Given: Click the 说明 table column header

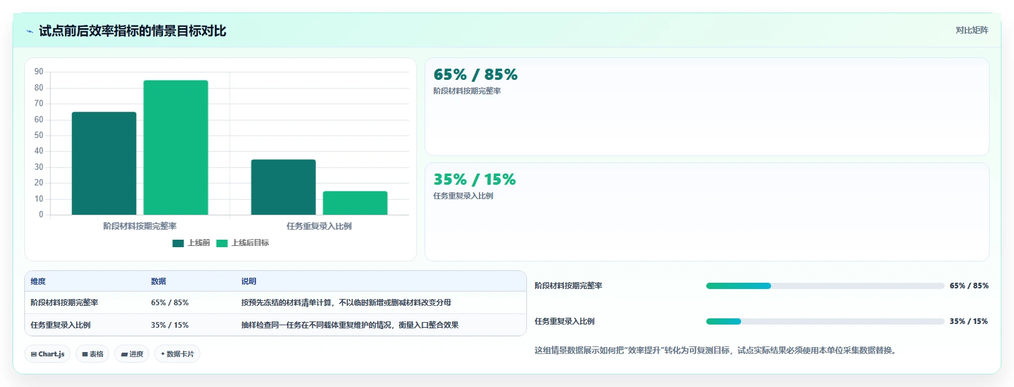Looking at the screenshot, I should tap(249, 282).
